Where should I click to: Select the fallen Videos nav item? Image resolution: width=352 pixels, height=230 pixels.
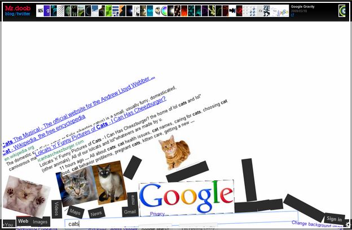tap(57, 209)
